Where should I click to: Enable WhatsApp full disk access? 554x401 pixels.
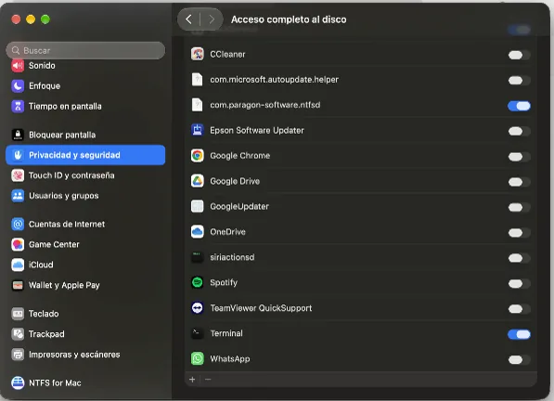point(519,359)
